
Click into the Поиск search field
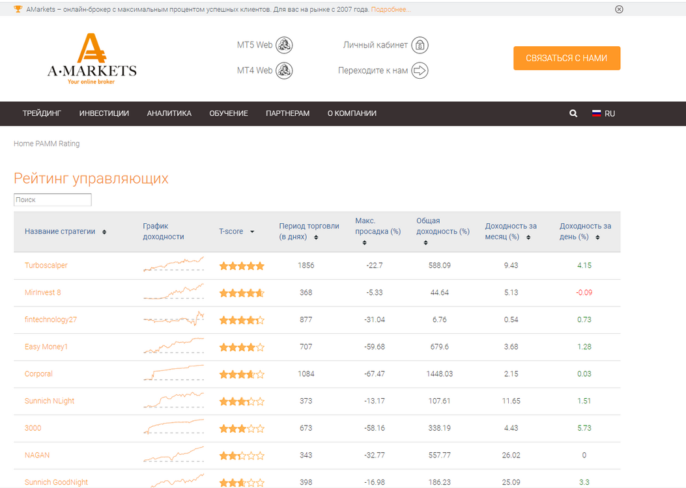click(53, 200)
